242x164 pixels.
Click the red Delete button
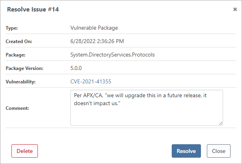[x=24, y=151]
